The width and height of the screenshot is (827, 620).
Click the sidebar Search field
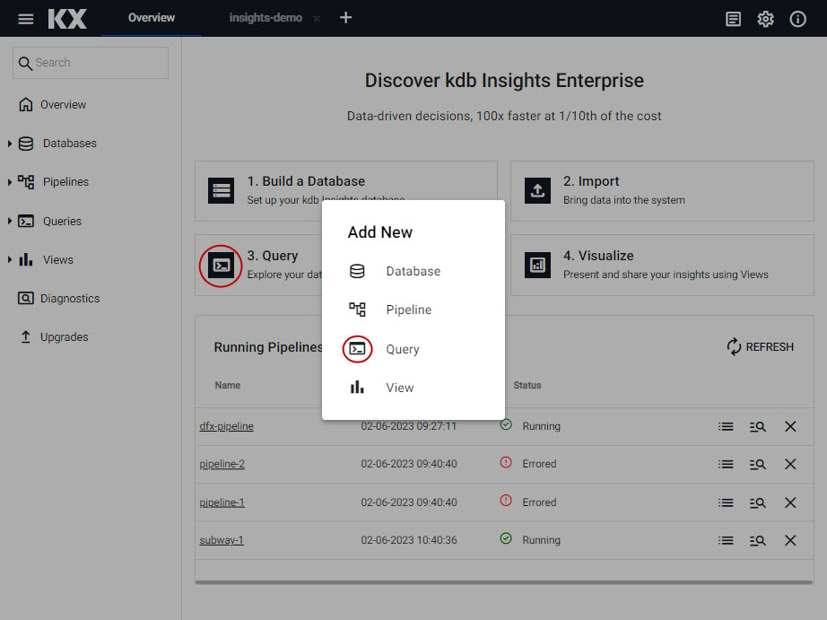91,63
